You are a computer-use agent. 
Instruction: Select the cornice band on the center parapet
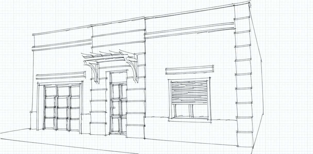click(x=118, y=39)
